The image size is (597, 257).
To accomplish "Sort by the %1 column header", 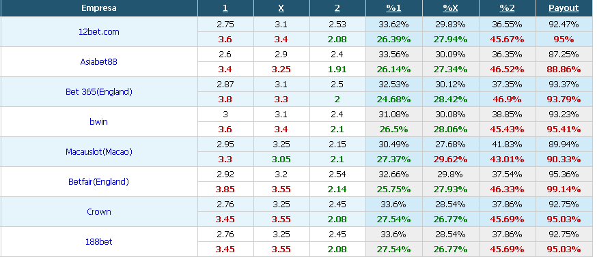I will [393, 8].
